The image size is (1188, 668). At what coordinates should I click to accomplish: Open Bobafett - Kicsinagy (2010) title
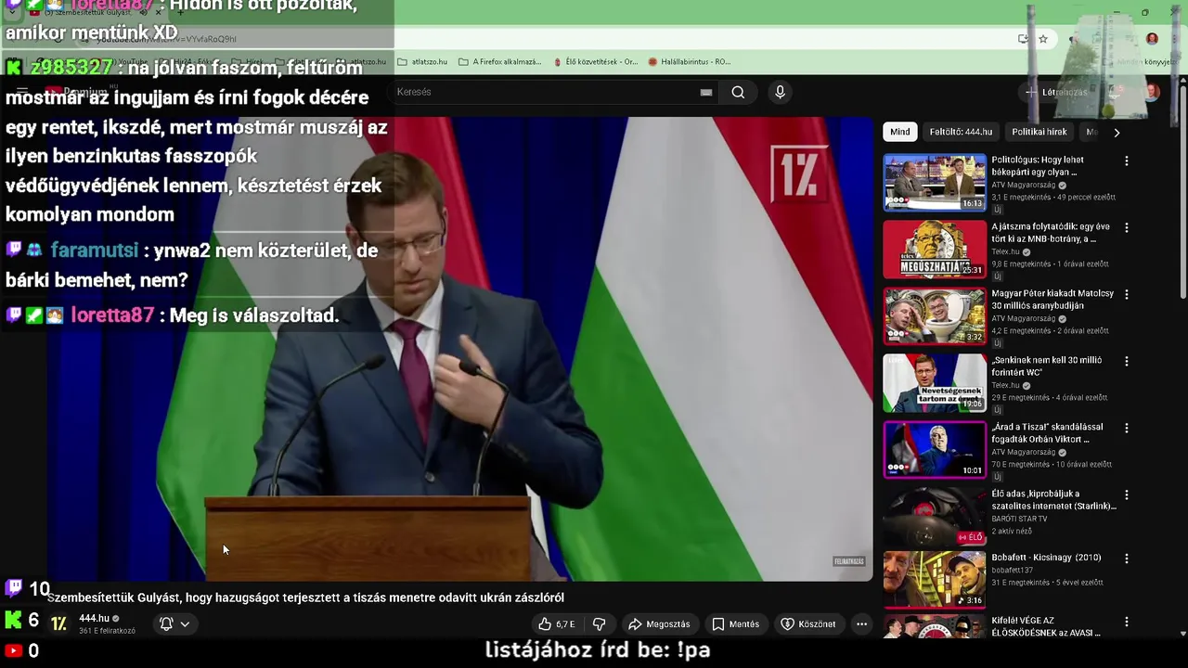click(1046, 558)
